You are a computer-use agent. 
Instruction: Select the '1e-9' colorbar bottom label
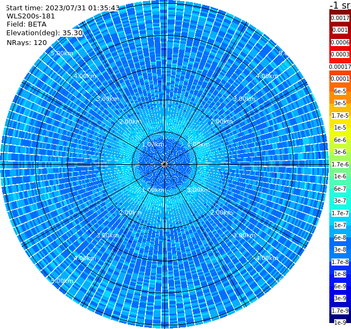[x=340, y=322]
